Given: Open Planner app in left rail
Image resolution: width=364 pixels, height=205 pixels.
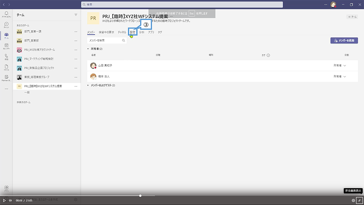Looking at the screenshot, I should [6, 78].
